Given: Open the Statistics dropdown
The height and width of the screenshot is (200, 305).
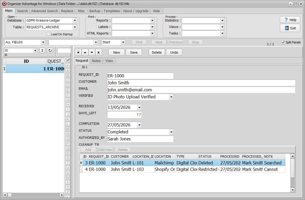Looking at the screenshot, I should (222, 20).
